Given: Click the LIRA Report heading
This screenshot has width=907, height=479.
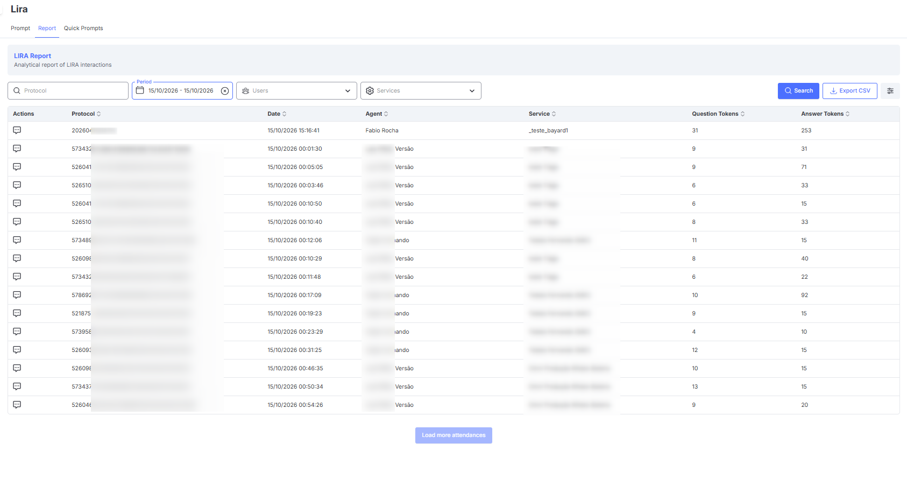Looking at the screenshot, I should point(32,56).
